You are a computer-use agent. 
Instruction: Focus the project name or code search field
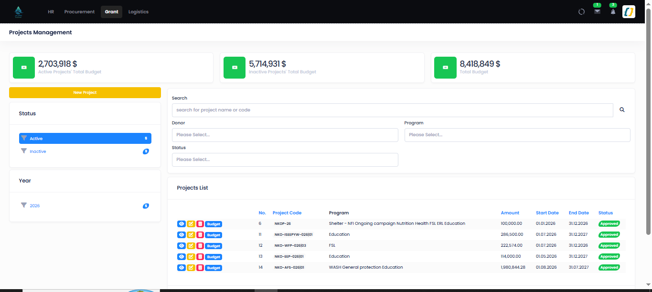pos(392,110)
